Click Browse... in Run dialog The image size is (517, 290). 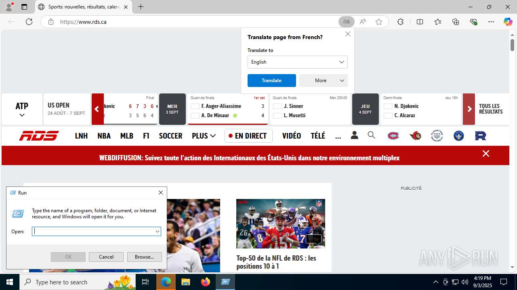point(145,257)
